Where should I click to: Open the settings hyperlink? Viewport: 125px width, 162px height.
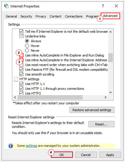pos(31,146)
